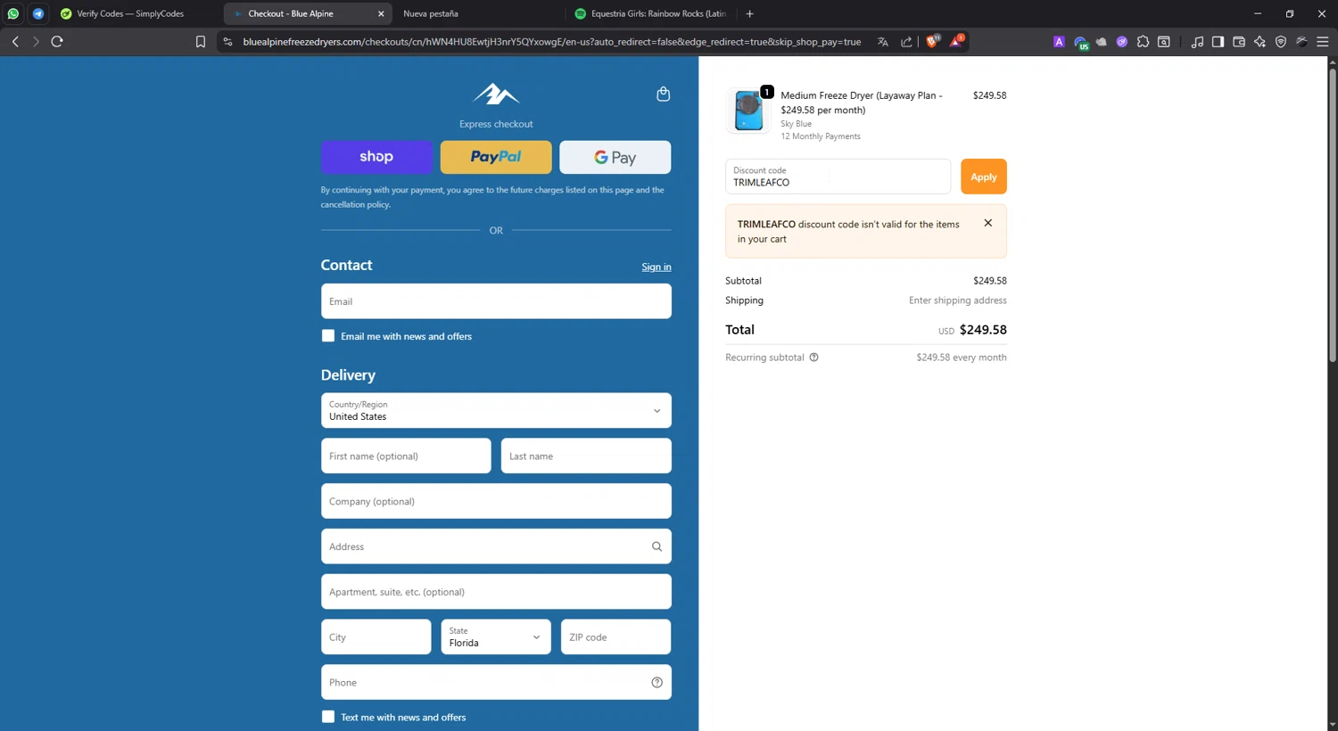Viewport: 1338px width, 731px height.
Task: Click the page vertical scrollbar
Action: pos(1333,214)
